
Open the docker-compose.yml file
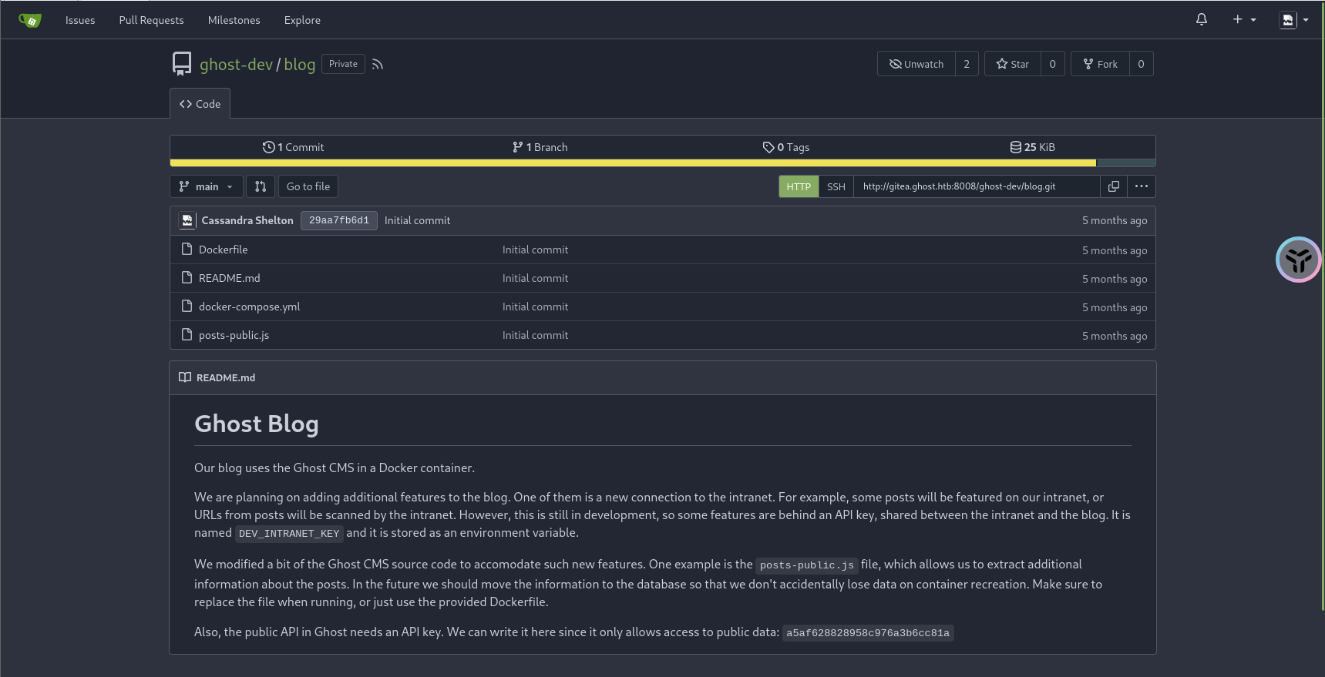coord(249,307)
